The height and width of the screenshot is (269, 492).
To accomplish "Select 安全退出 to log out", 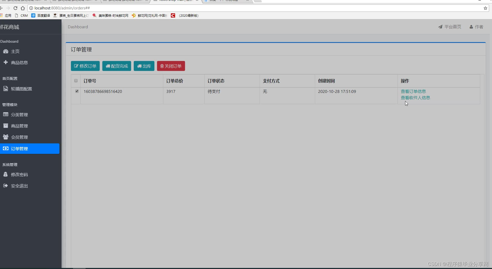I will [30, 186].
